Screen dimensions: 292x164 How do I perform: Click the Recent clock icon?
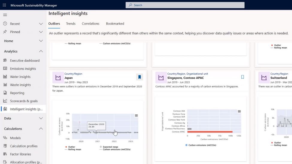5,24
